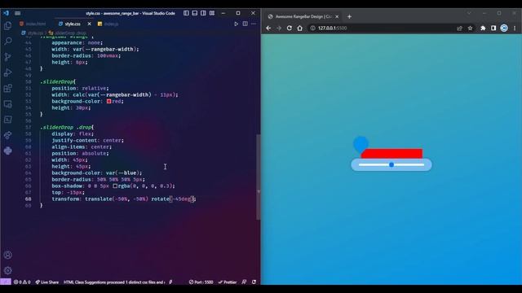Open the red color swatch on line 53
The image size is (522, 293).
click(108, 101)
